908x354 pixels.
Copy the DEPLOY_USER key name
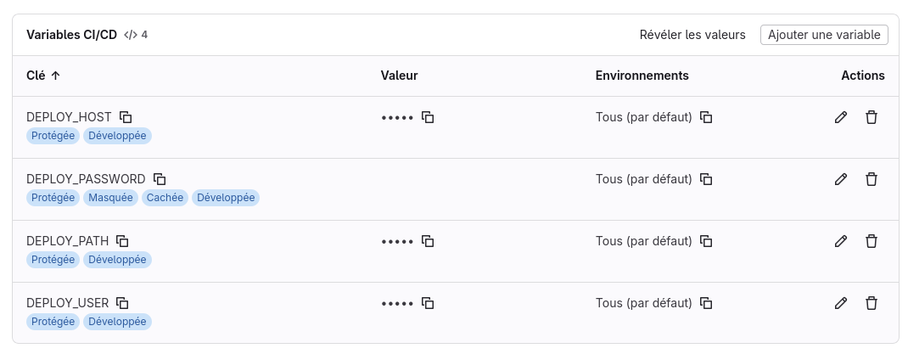[x=122, y=303]
